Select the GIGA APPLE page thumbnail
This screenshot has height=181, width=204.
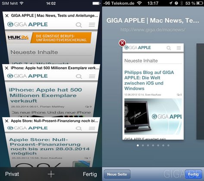tap(153, 91)
